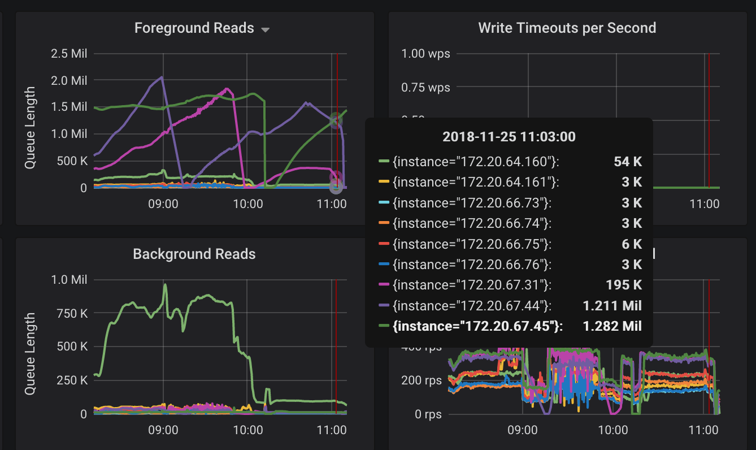
Task: Open the Foreground Reads panel dropdown menu
Action: [264, 28]
